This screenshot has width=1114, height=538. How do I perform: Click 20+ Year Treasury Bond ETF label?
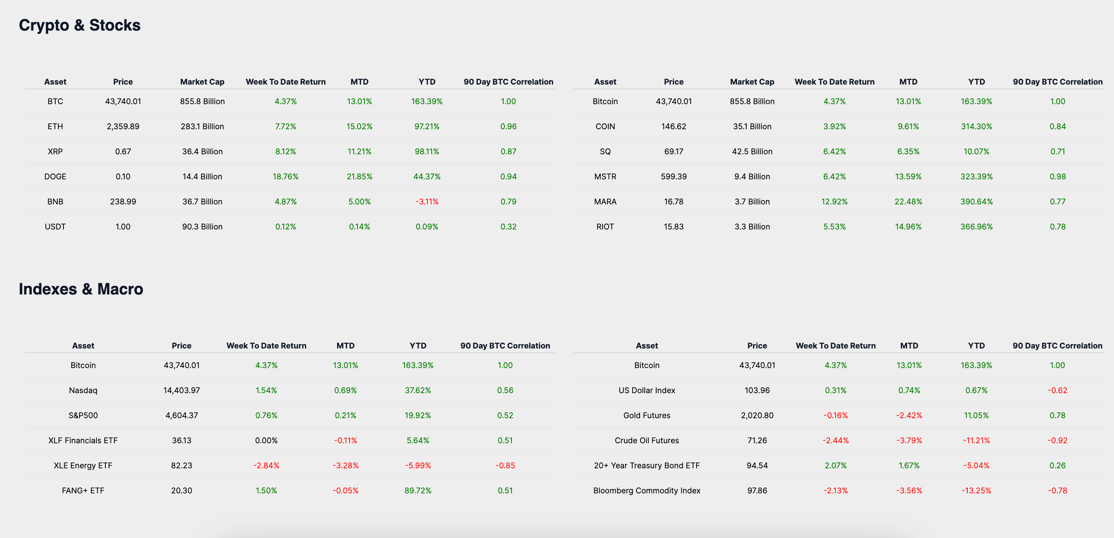(646, 466)
